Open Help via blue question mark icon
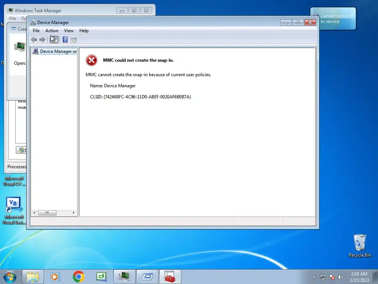 [65, 40]
